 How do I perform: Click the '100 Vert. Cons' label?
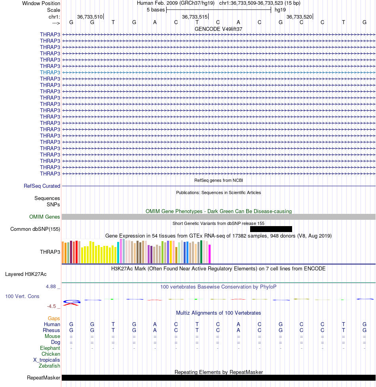pyautogui.click(x=22, y=296)
